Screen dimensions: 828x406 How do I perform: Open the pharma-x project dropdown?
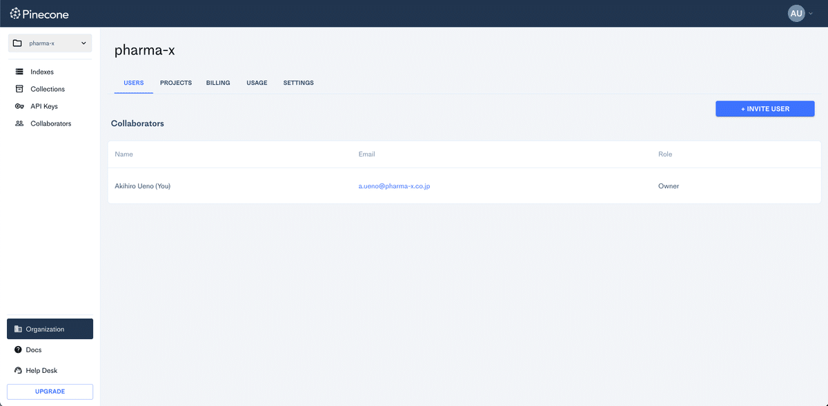[50, 43]
